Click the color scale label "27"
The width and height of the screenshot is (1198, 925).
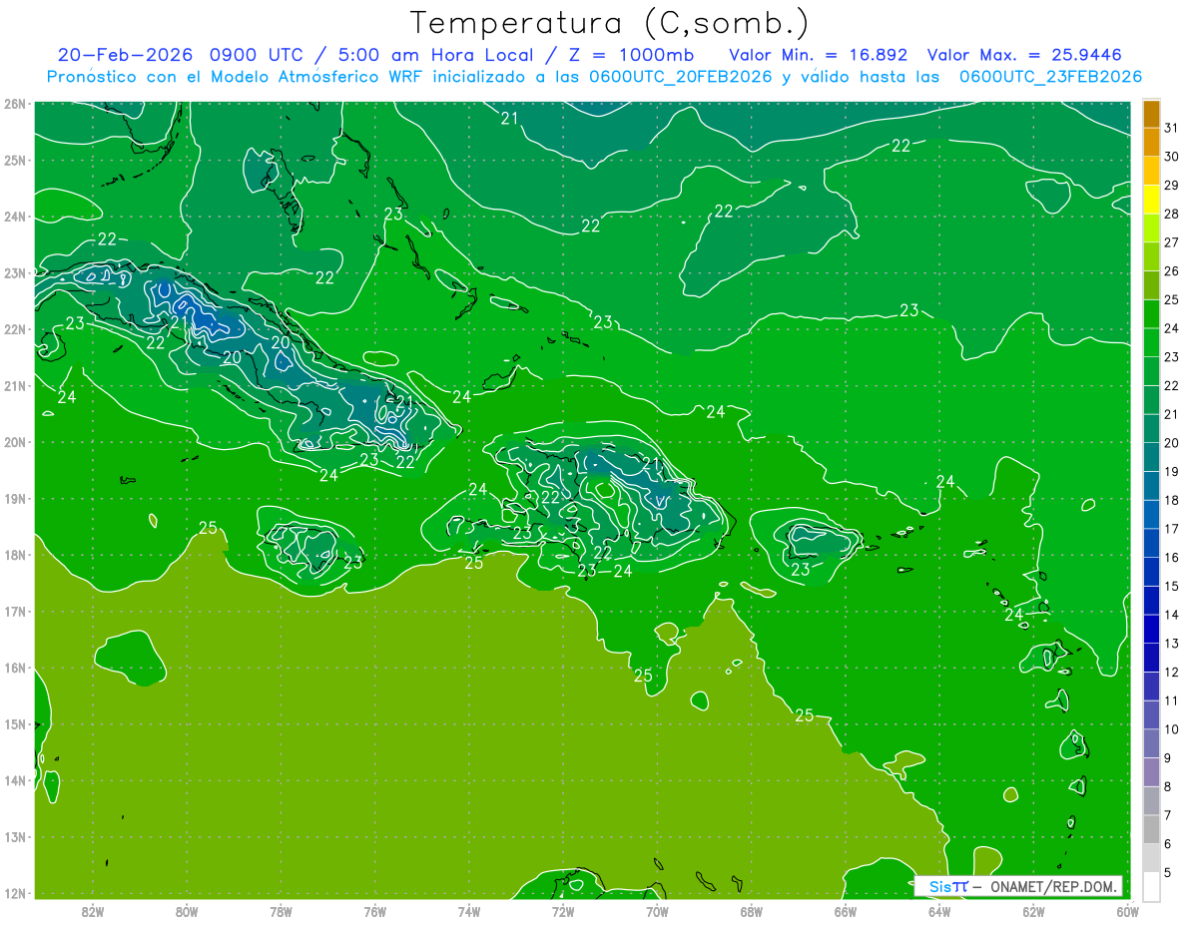point(1171,242)
